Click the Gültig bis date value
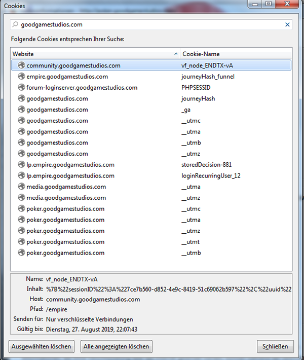The image size is (304, 360). pos(92,330)
